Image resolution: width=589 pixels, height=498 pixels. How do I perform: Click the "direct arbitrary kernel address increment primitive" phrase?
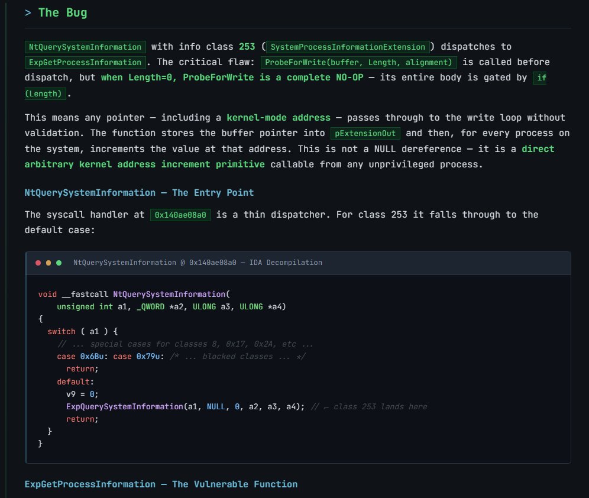tap(289, 157)
